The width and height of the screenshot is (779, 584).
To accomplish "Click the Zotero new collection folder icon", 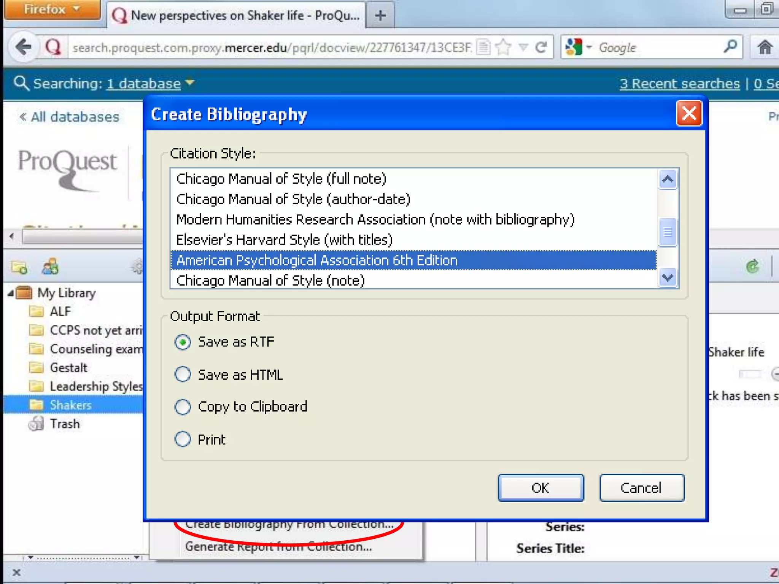I will (19, 267).
